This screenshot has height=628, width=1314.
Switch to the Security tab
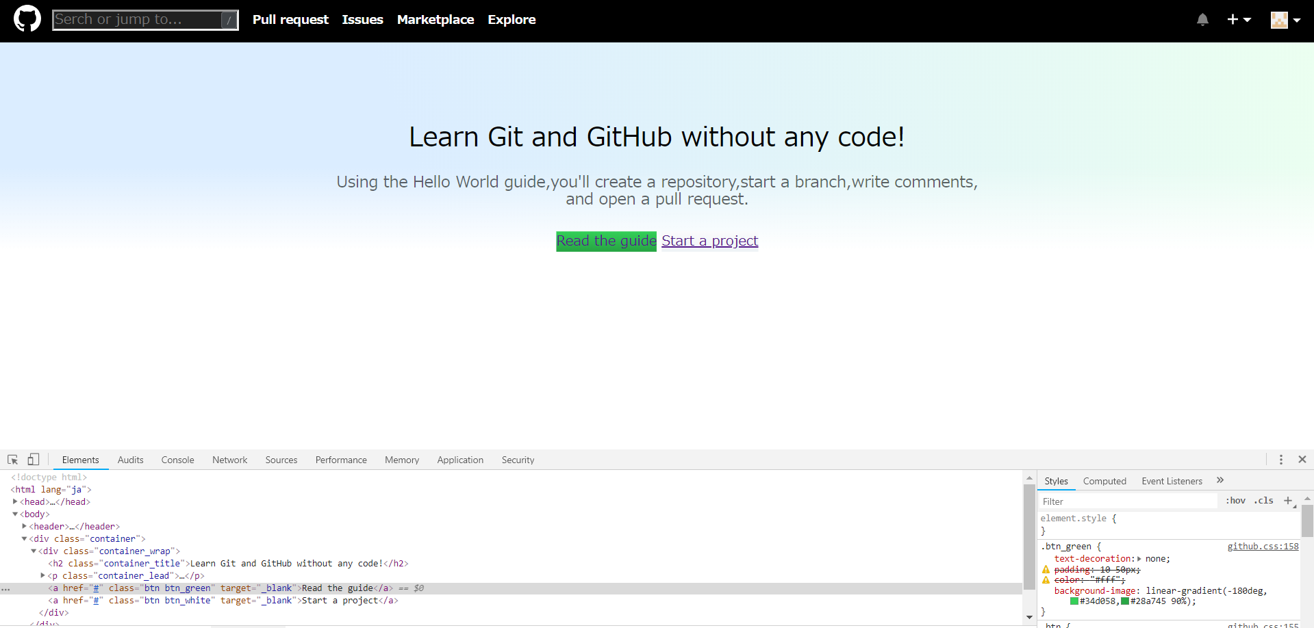coord(518,460)
